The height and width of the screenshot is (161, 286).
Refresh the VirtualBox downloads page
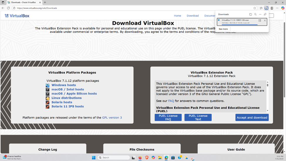pos(8,8)
